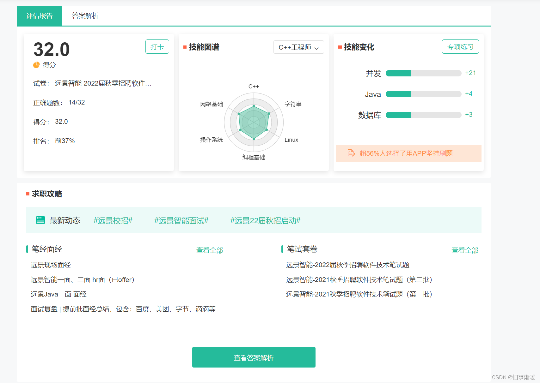
Task: Click the 专项练习 button
Action: coord(460,47)
